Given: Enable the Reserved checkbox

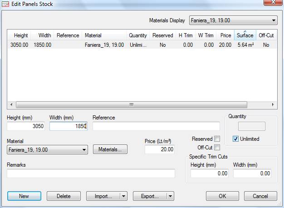Looking at the screenshot, I should click(217, 139).
